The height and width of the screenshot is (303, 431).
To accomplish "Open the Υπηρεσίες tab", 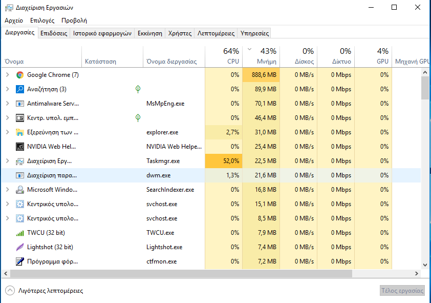I will pos(254,33).
